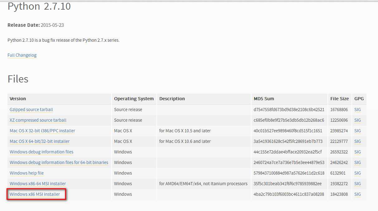Click SIG link for Windows help file

pyautogui.click(x=357, y=173)
